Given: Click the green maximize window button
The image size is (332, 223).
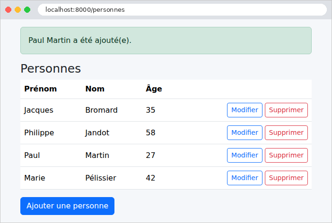Looking at the screenshot, I should coord(27,10).
